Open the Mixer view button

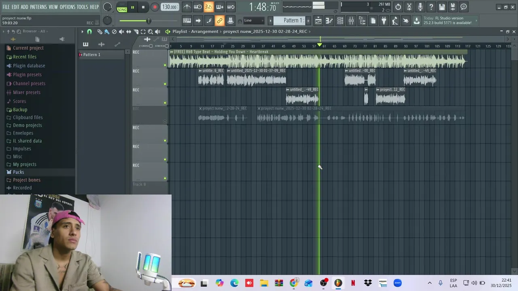[351, 21]
